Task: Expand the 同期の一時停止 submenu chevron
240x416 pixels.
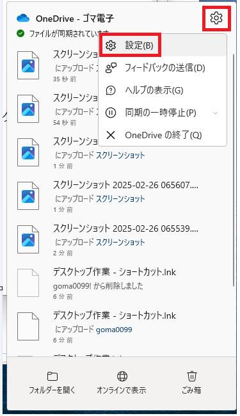Action: [x=215, y=113]
